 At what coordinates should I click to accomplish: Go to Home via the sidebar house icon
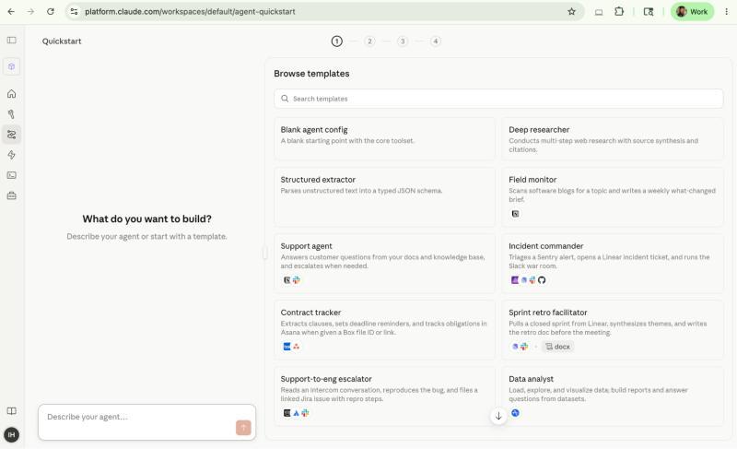12,94
